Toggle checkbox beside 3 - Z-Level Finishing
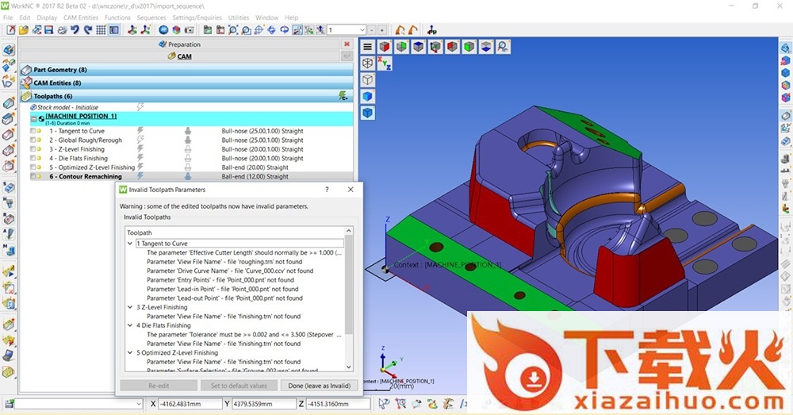 (33, 149)
